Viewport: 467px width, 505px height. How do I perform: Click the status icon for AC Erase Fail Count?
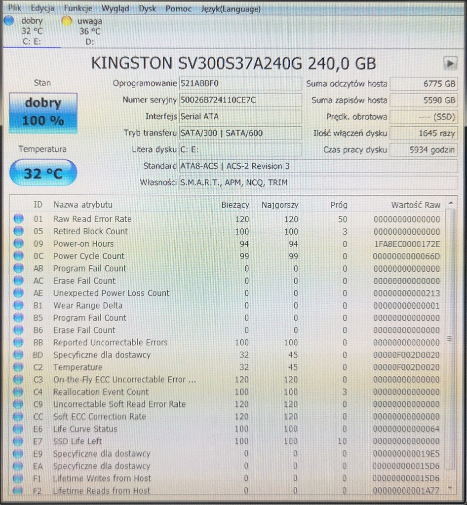pyautogui.click(x=19, y=281)
